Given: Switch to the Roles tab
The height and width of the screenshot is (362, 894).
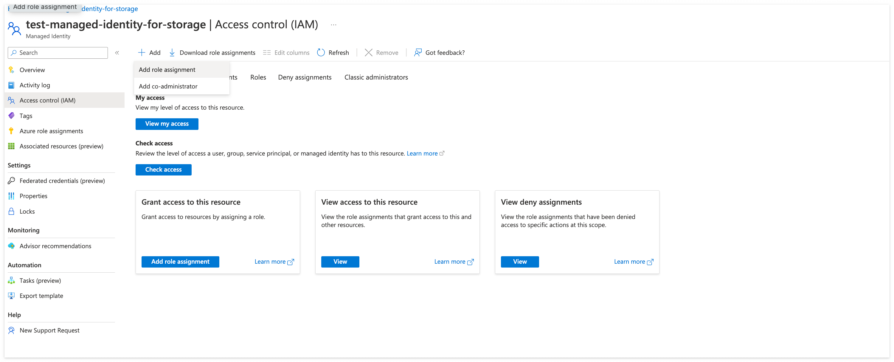Looking at the screenshot, I should coord(258,77).
